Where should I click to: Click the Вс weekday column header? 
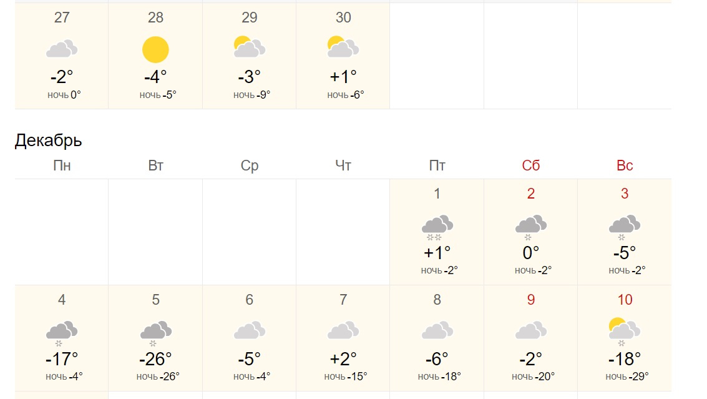pyautogui.click(x=625, y=165)
